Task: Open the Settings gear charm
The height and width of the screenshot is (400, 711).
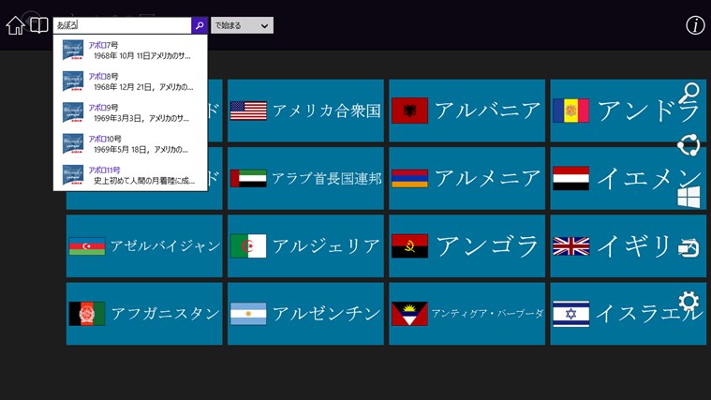Action: (689, 301)
